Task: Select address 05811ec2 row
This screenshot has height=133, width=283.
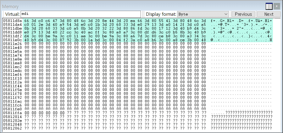Action: tap(138, 67)
